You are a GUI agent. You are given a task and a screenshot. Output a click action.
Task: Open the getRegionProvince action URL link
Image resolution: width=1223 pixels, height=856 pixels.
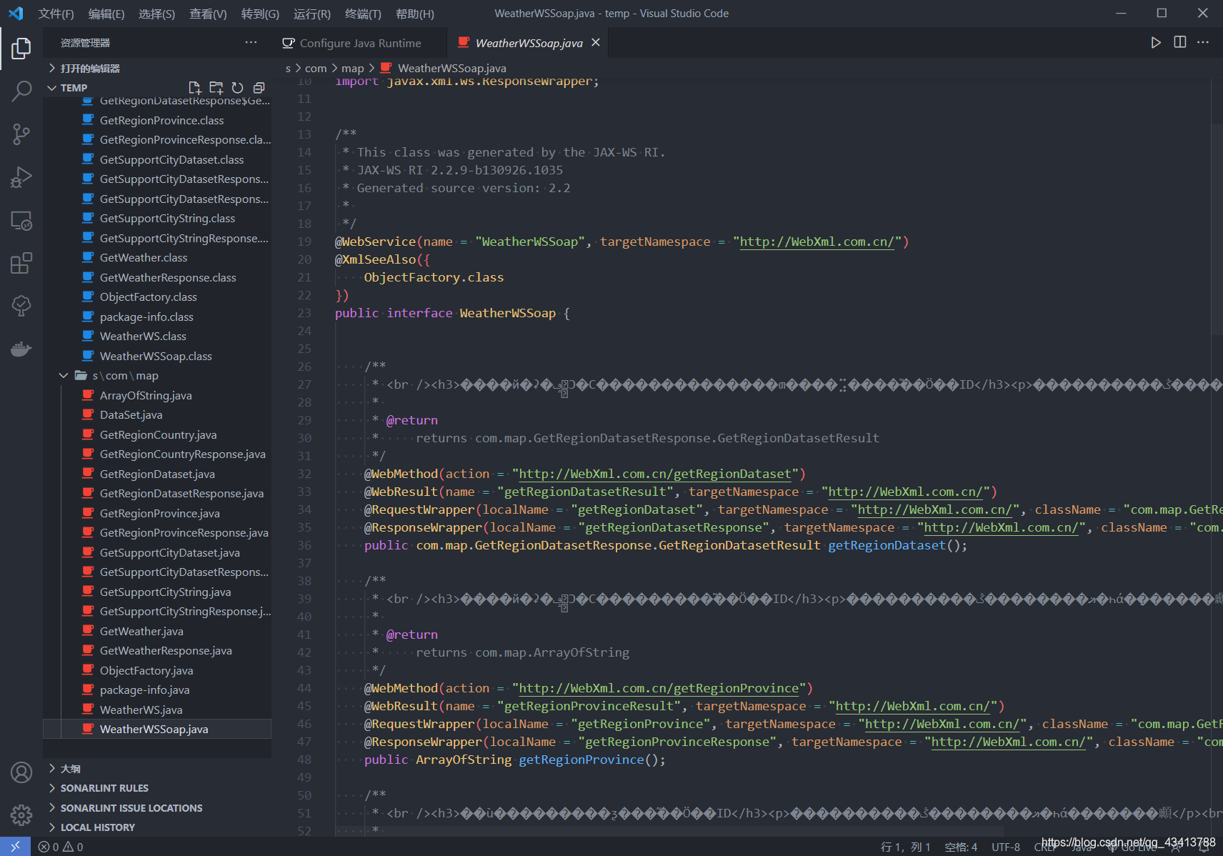click(x=659, y=688)
